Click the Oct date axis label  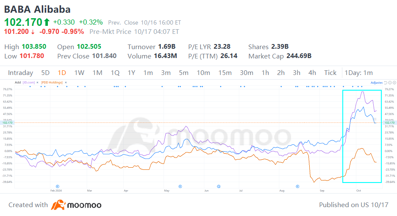(358, 191)
